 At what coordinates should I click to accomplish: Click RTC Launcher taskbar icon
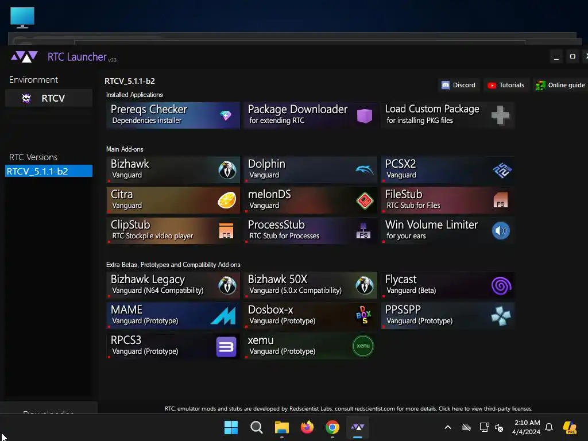coord(357,427)
